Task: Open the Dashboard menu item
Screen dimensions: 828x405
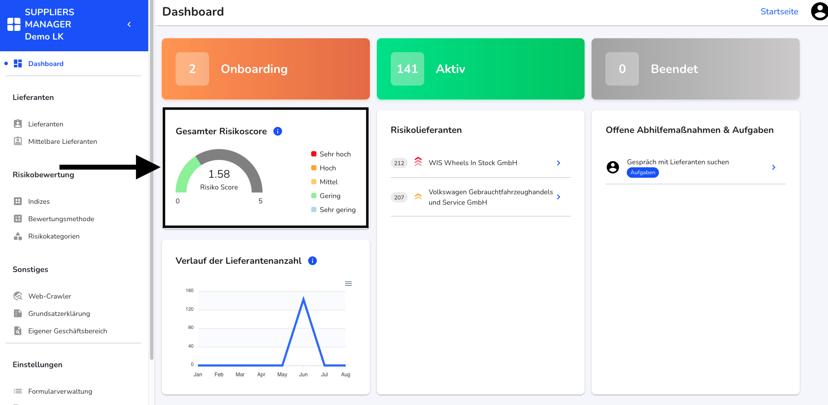Action: pos(46,63)
